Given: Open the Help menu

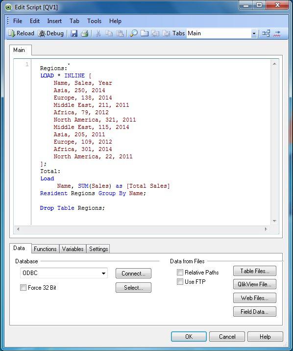Looking at the screenshot, I should 115,21.
